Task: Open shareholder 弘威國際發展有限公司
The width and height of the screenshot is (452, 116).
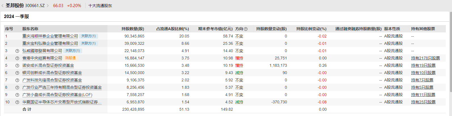Action: [42, 51]
